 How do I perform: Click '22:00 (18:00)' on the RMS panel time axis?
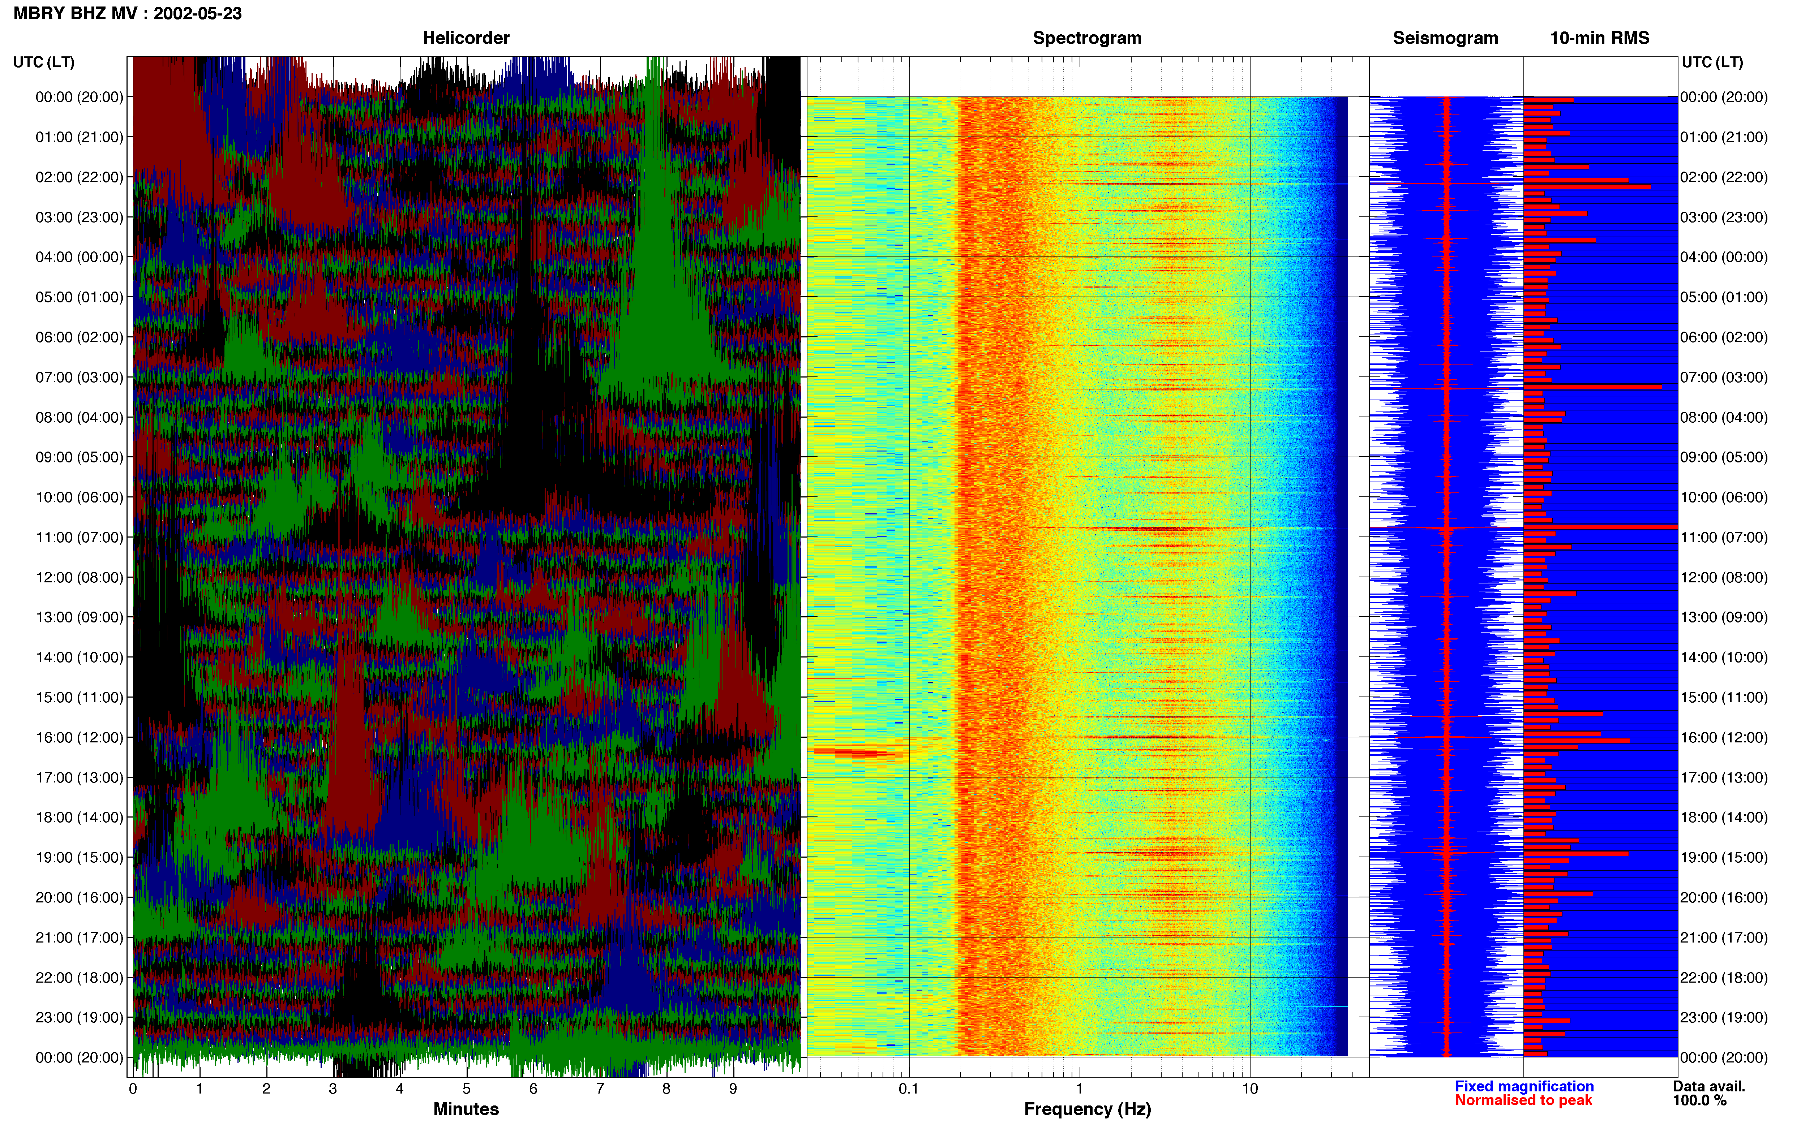[1724, 978]
